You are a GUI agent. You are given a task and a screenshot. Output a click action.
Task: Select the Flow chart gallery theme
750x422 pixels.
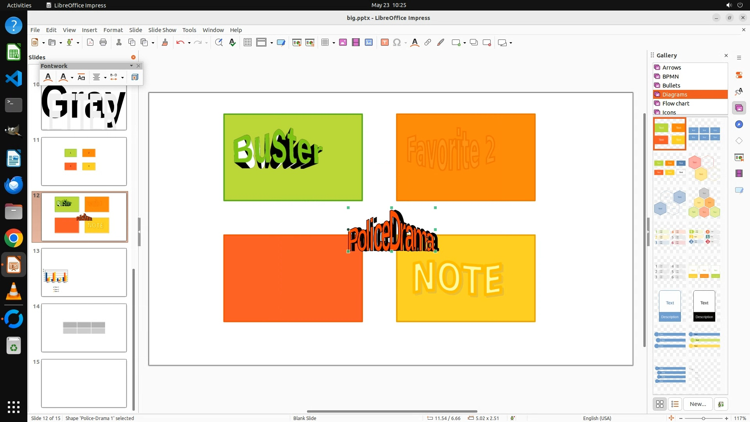click(676, 104)
